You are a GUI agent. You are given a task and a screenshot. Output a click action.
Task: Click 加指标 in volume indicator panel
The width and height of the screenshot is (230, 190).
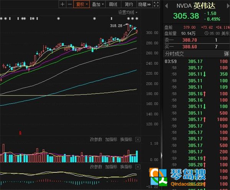111,139
